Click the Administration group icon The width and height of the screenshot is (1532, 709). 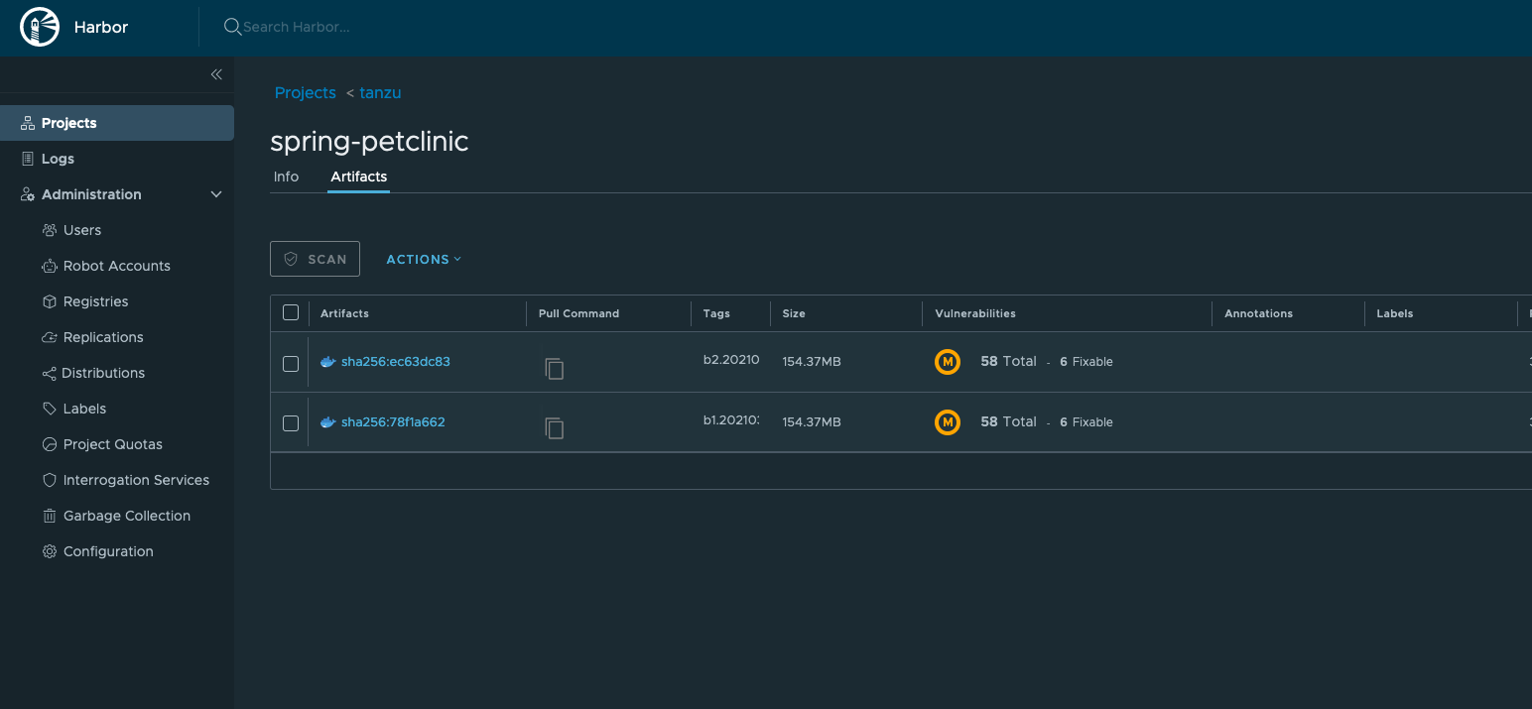coord(27,194)
